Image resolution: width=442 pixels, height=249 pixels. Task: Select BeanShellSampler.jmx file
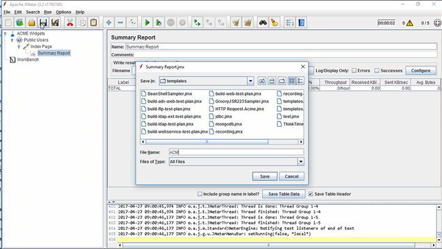167,94
